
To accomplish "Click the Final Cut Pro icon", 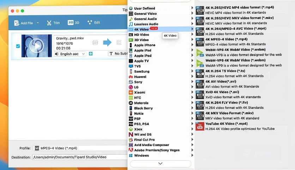I will click(131, 140).
